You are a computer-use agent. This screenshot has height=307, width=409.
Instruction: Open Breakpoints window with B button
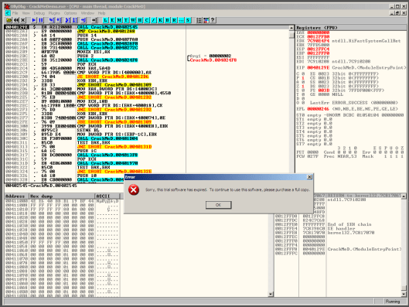[167, 20]
